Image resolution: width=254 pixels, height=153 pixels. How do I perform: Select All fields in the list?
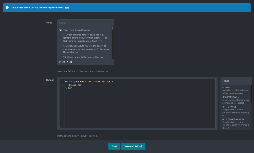point(64,62)
